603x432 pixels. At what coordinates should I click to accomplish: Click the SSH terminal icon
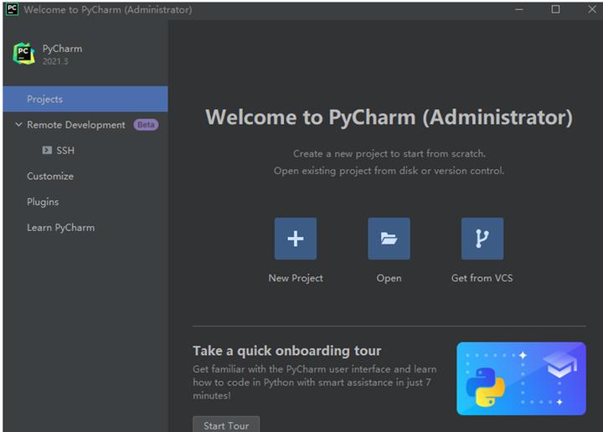[x=47, y=150]
